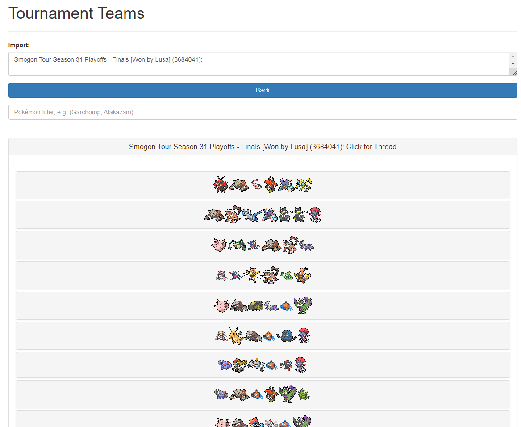The width and height of the screenshot is (521, 427).
Task: Click the 'Tournament Teams' heading
Action: pyautogui.click(x=76, y=14)
